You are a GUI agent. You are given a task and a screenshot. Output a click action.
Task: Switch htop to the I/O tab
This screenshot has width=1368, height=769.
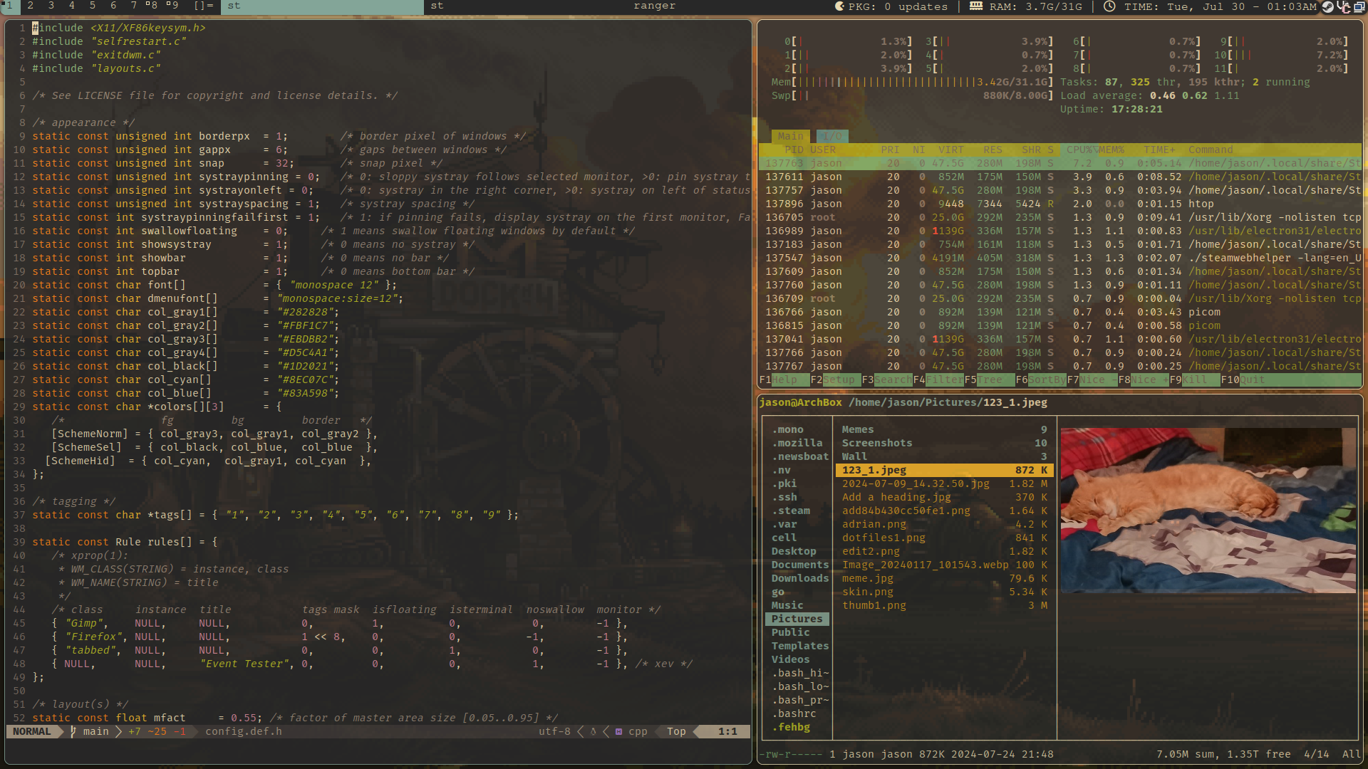pos(832,136)
